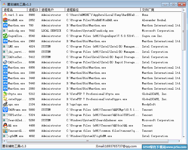Click LOCAL SERVICE user cell
This screenshot has width=188, height=150.
coord(51,31)
